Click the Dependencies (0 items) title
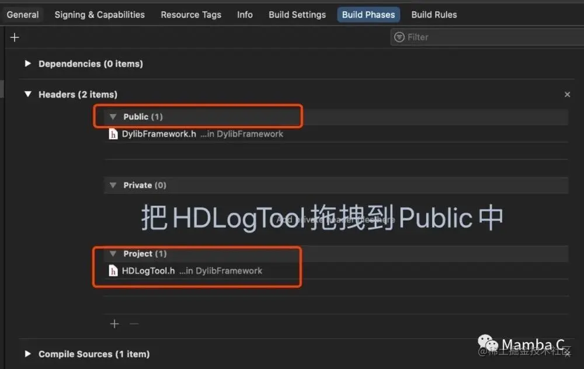This screenshot has height=369, width=584. point(91,64)
